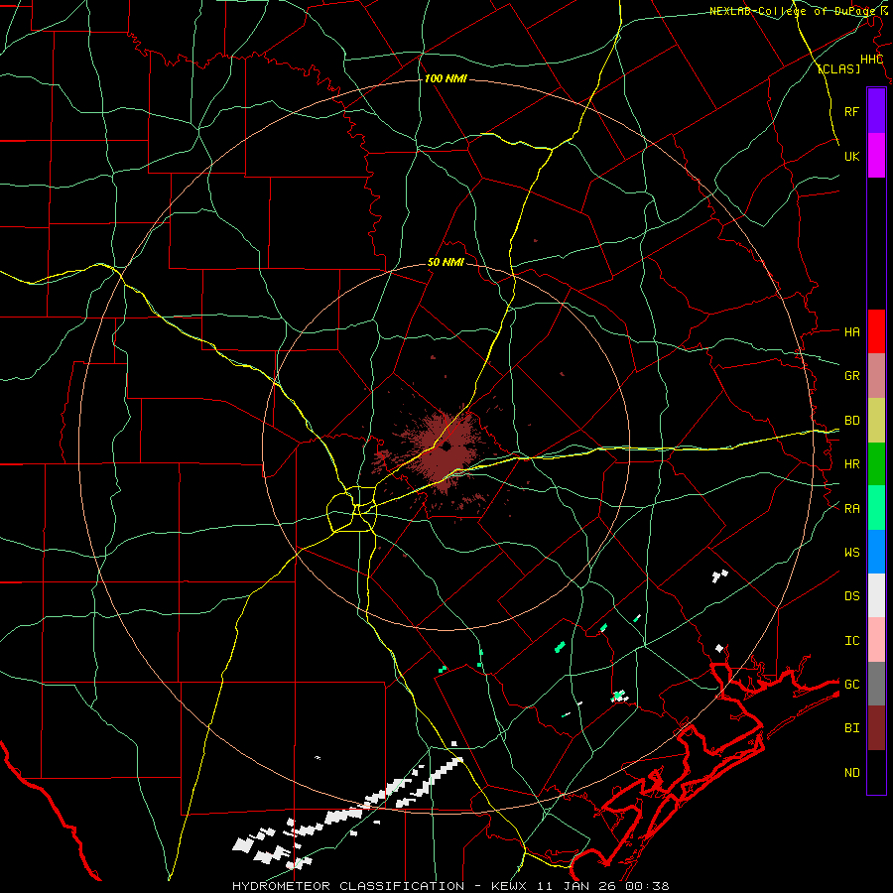Click the radar site center inside the biological echo
Screen dimensions: 893x893
coord(446,446)
